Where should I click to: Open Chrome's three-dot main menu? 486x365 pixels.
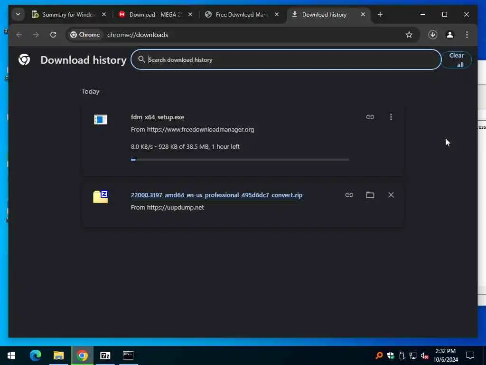tap(467, 35)
